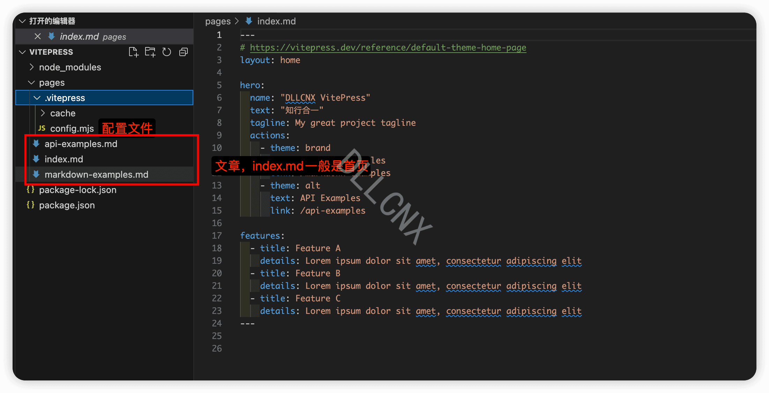Viewport: 769px width, 393px height.
Task: Collapse the pages folder chevron
Action: pyautogui.click(x=31, y=83)
